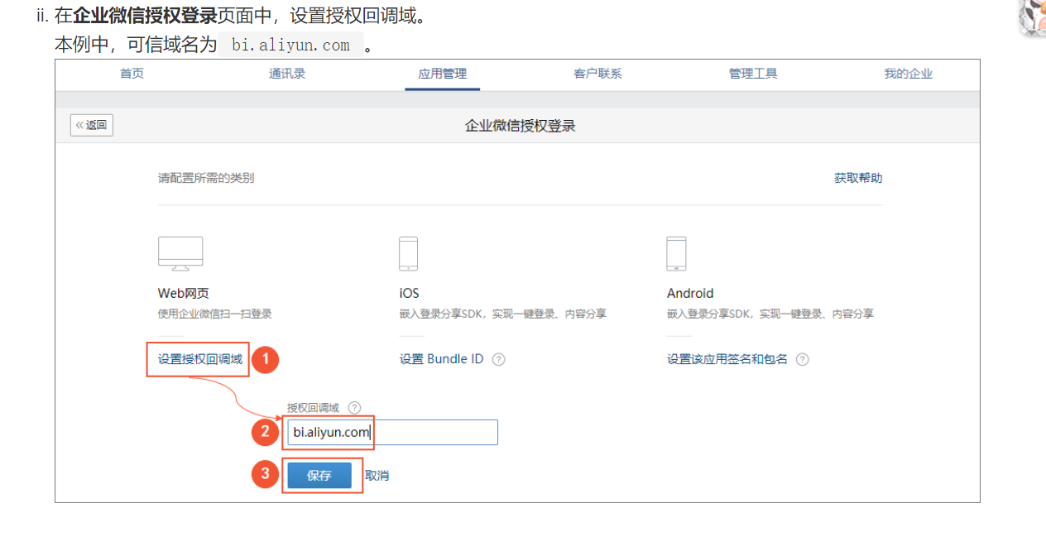Switch to 我的企业 tab
The width and height of the screenshot is (1046, 537).
[x=908, y=74]
